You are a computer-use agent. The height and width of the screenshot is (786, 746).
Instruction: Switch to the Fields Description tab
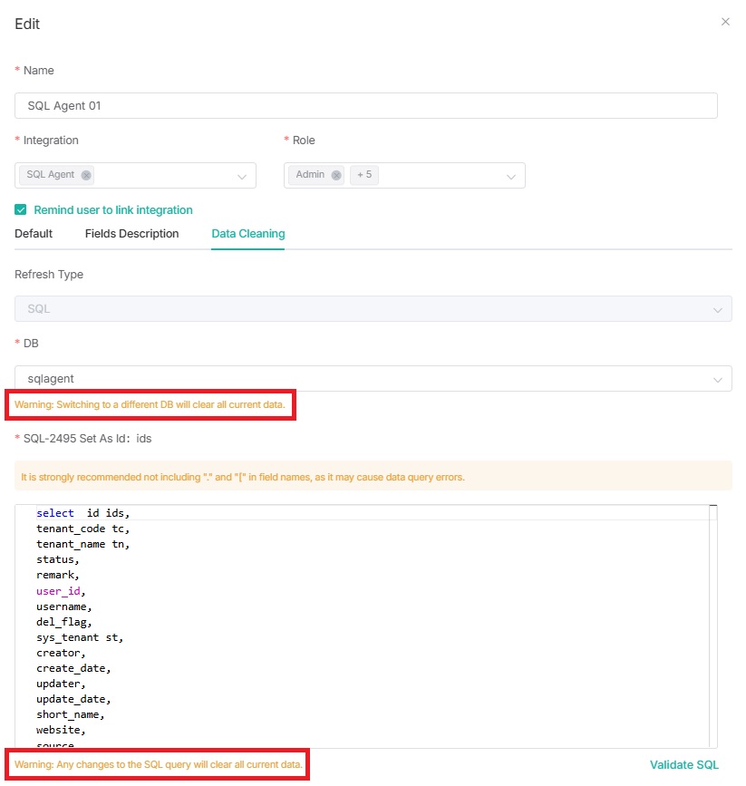(x=131, y=234)
